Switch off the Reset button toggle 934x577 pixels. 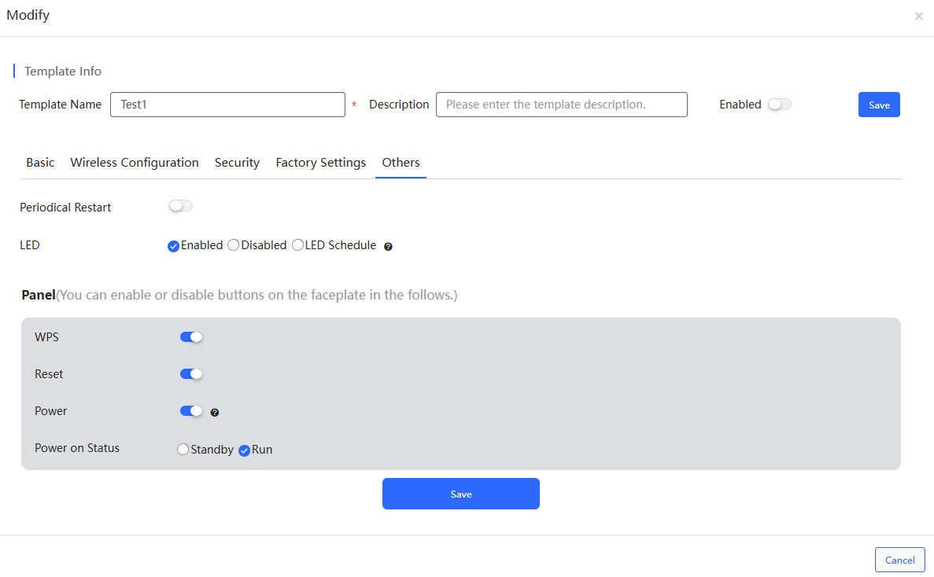point(191,374)
